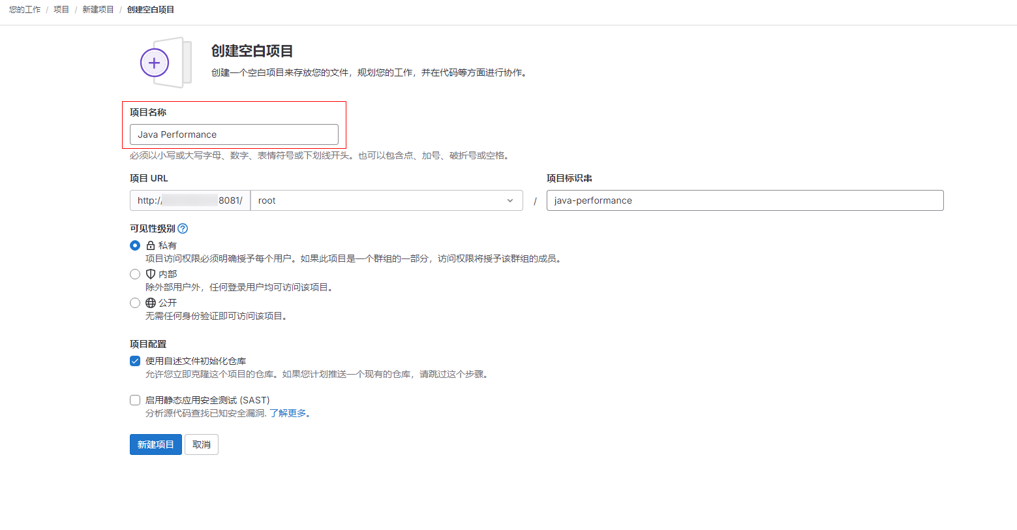Open 您的工作 breadcrumb
This screenshot has width=1017, height=530.
25,10
